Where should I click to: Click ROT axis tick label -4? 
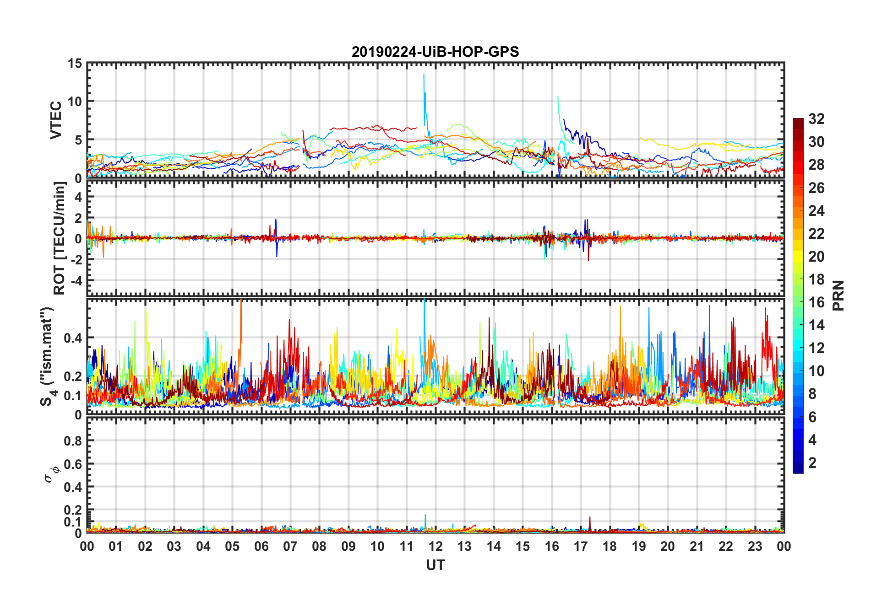click(76, 280)
